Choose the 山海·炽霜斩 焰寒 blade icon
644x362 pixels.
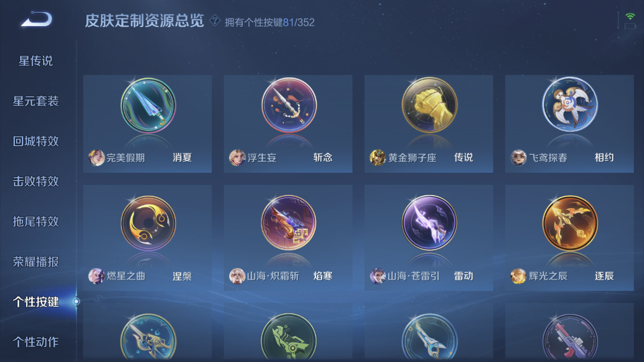(x=289, y=223)
